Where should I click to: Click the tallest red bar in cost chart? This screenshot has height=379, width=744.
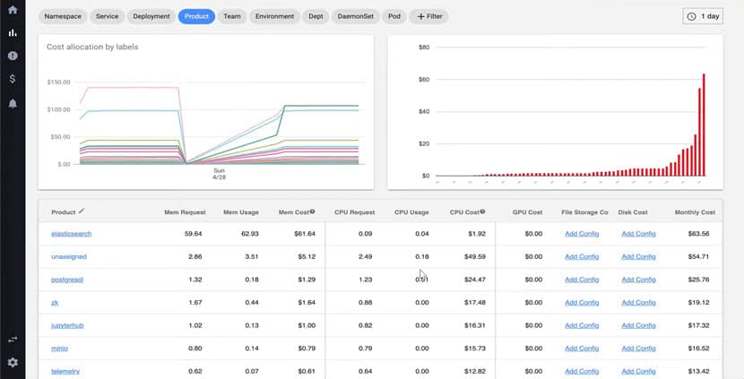[704, 125]
